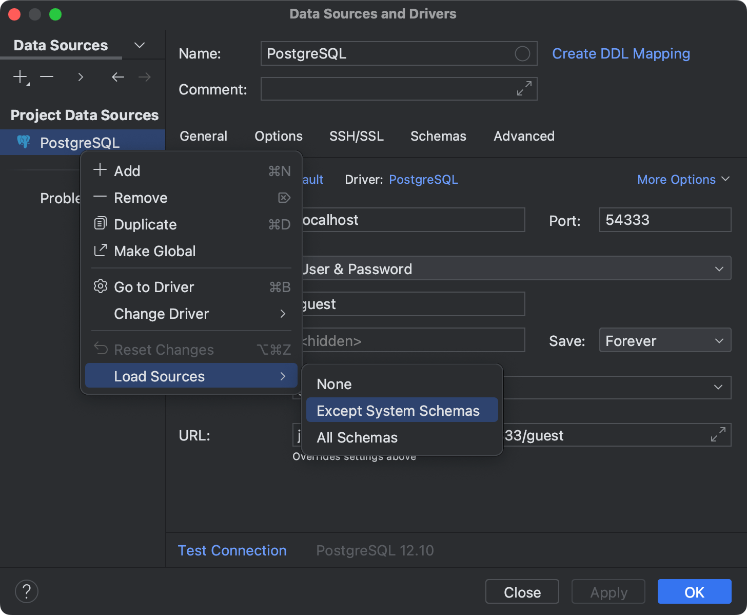Open the Data Sources tab dropdown chevron
747x615 pixels.
139,45
